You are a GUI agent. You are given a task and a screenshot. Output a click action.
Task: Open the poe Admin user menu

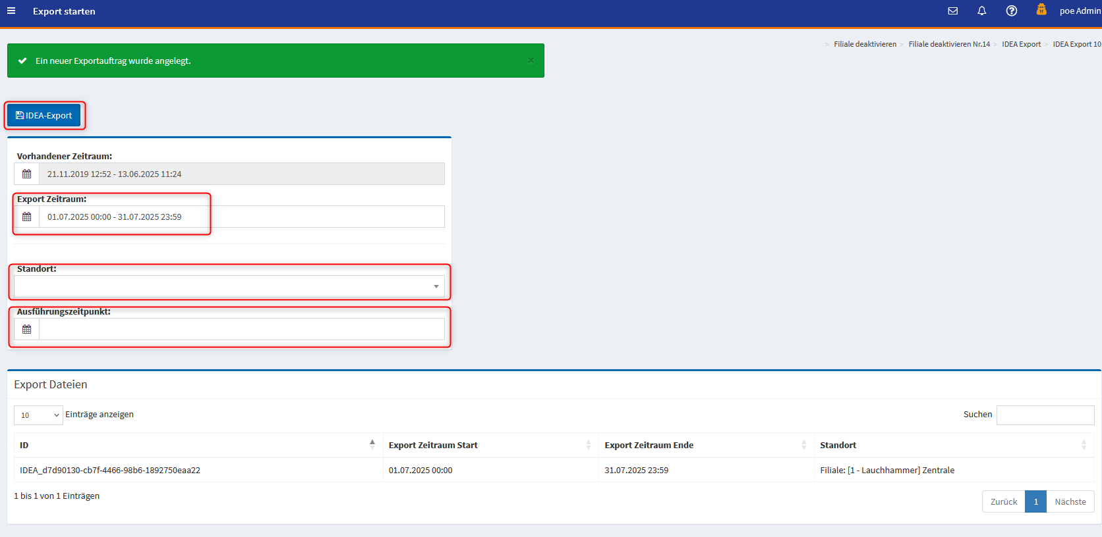[1080, 11]
